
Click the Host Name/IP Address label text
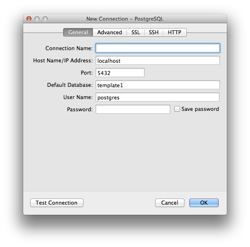point(63,60)
